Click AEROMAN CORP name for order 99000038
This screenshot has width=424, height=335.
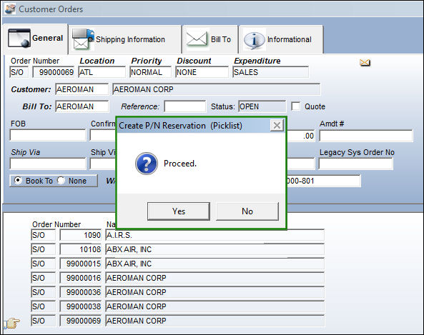click(x=215, y=306)
